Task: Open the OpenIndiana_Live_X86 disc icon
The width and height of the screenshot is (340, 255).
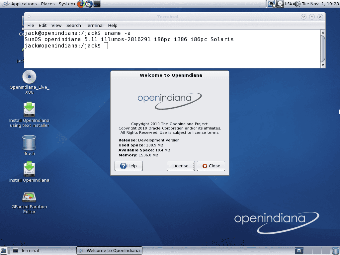Action: [x=29, y=77]
